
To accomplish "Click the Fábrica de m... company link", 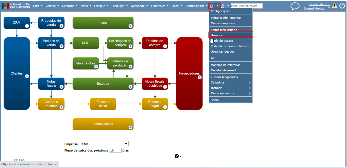I will [x=320, y=4].
